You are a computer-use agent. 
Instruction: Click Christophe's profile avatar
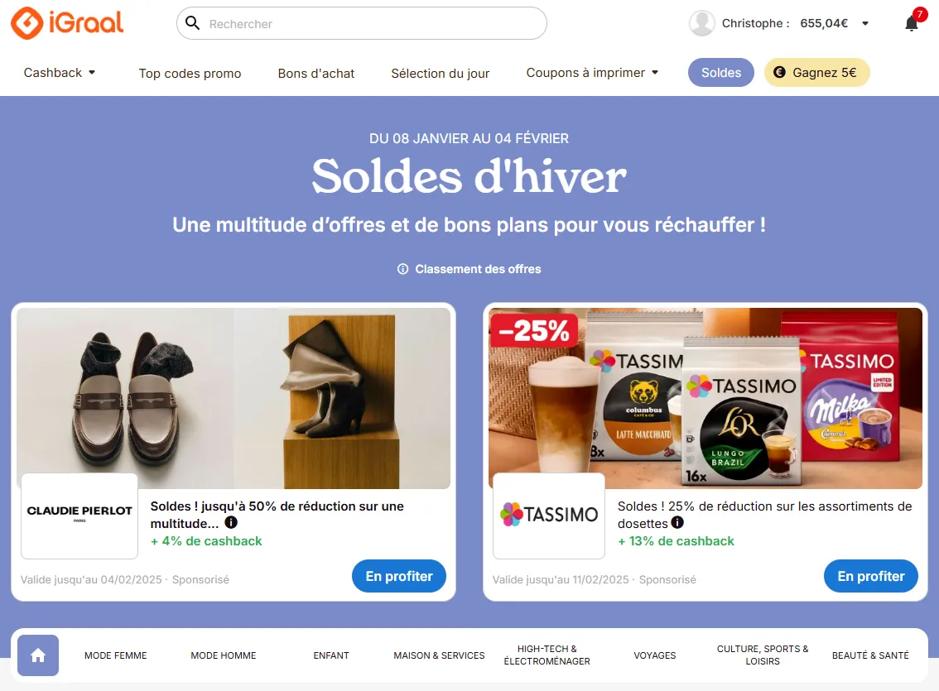[x=702, y=23]
